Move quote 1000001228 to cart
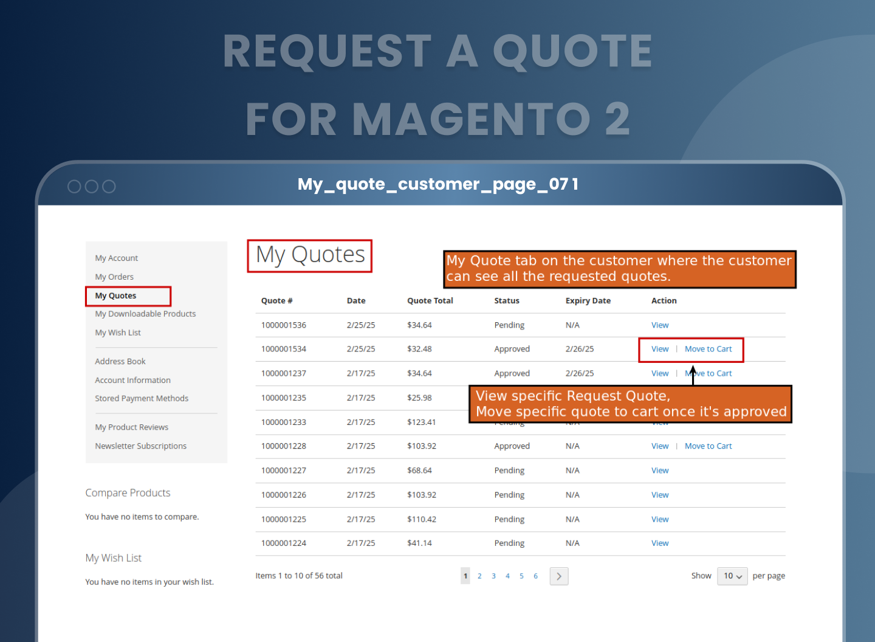Screen dimensions: 875x642 coord(708,446)
